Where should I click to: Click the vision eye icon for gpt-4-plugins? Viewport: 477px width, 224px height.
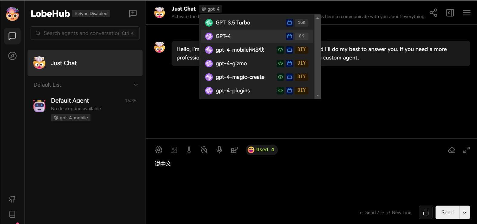[x=281, y=91]
